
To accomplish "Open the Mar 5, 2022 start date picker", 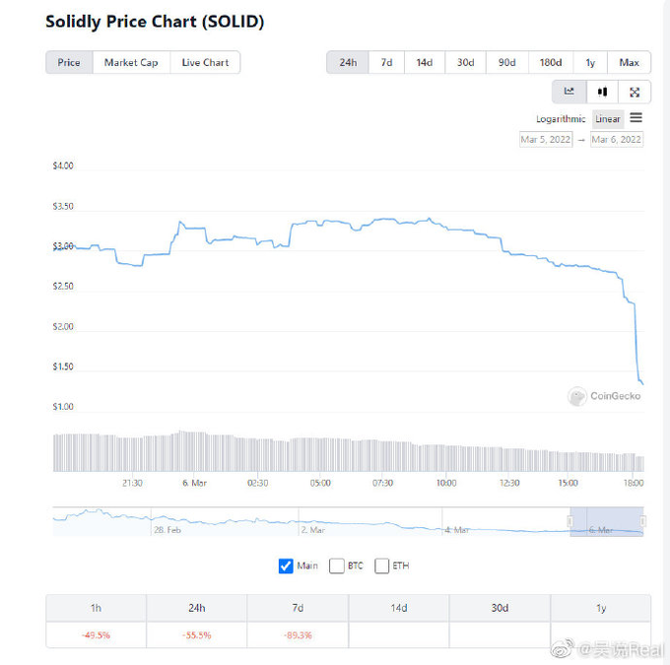I will pyautogui.click(x=546, y=139).
